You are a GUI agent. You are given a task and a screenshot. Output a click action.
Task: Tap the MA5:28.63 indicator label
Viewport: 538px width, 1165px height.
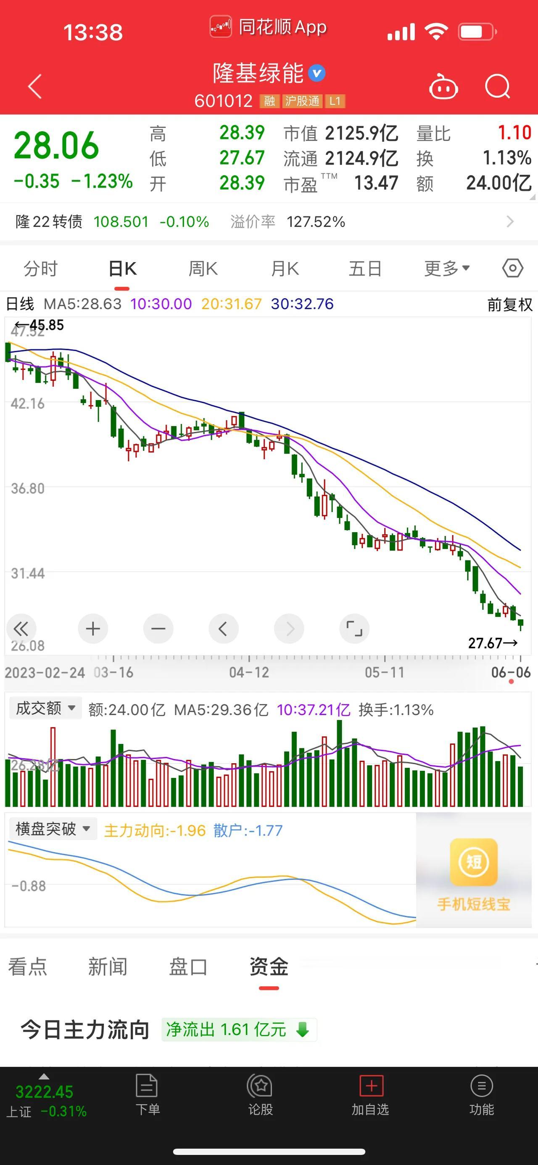point(83,304)
